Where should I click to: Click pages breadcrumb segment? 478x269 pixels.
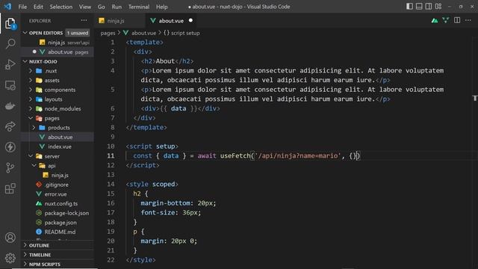click(x=108, y=33)
